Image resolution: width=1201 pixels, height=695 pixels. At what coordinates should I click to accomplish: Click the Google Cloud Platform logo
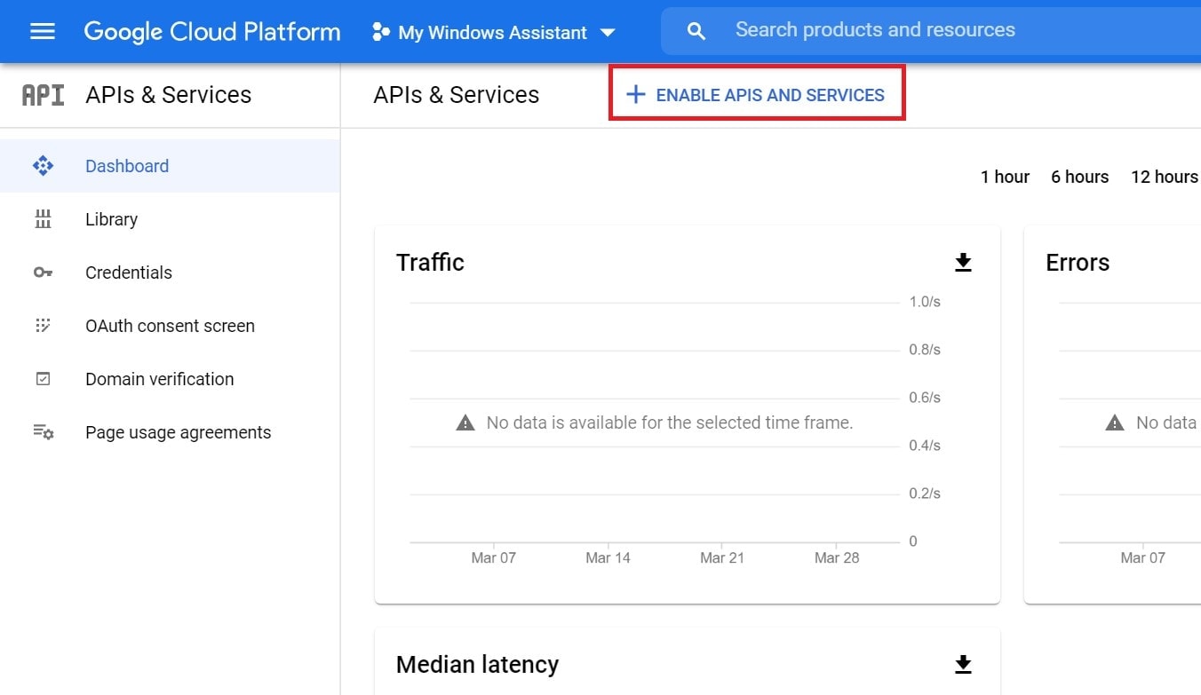pos(212,32)
